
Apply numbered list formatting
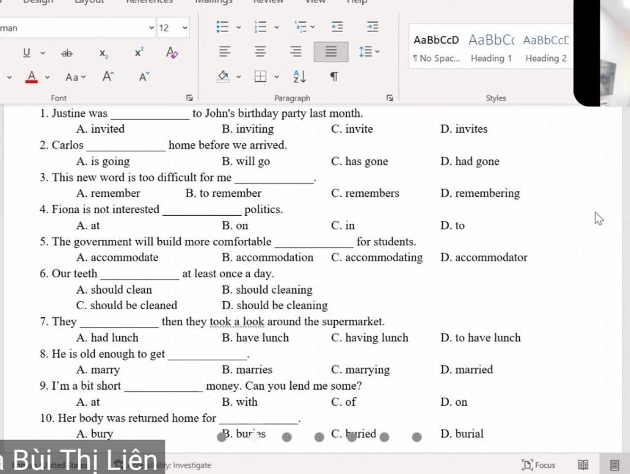(260, 27)
